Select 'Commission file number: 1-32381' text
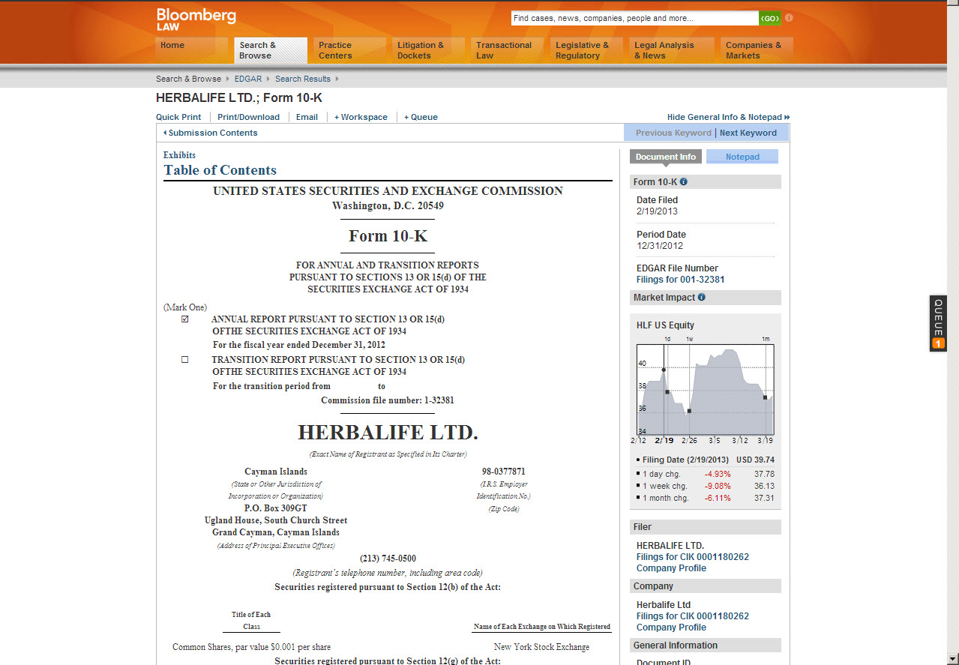 (x=388, y=400)
